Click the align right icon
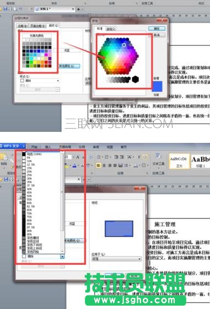Image resolution: width=210 pixels, height=309 pixels. click(x=110, y=166)
